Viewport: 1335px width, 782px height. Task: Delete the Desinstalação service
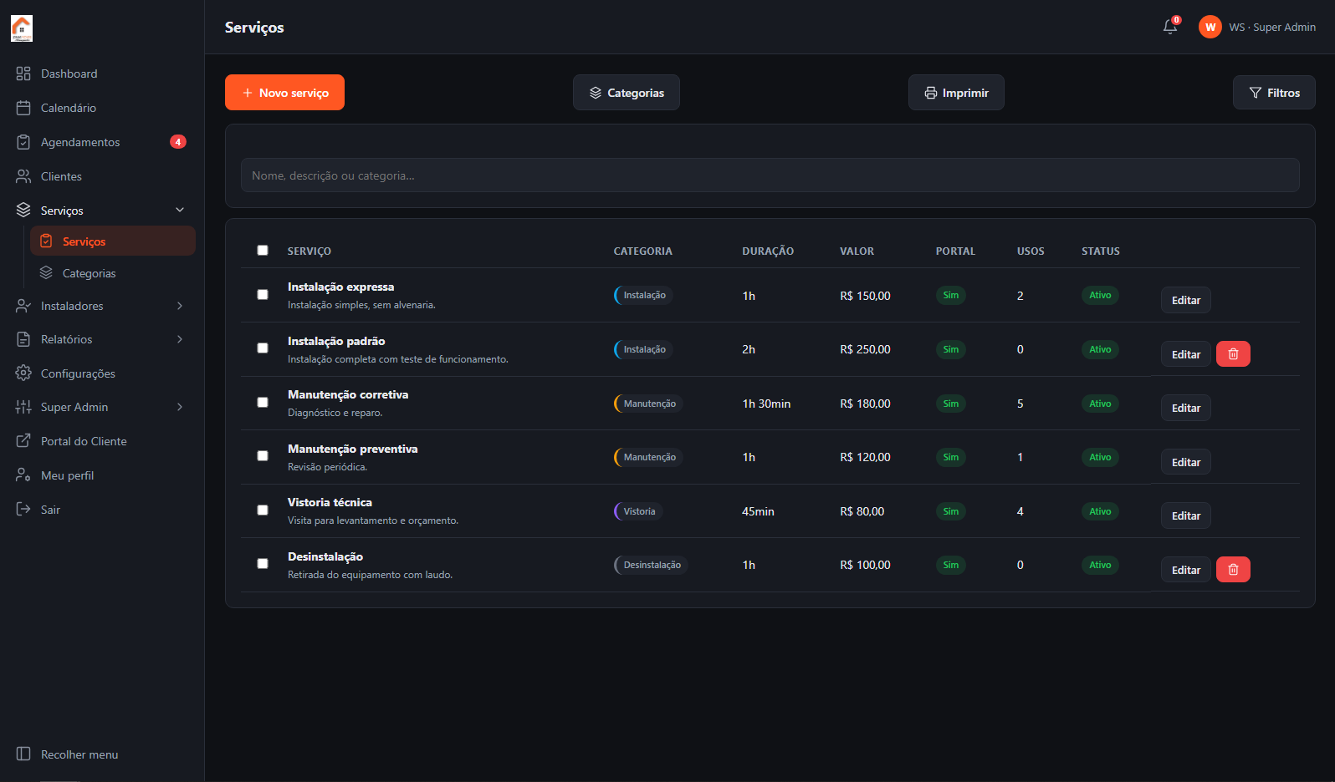click(1233, 570)
